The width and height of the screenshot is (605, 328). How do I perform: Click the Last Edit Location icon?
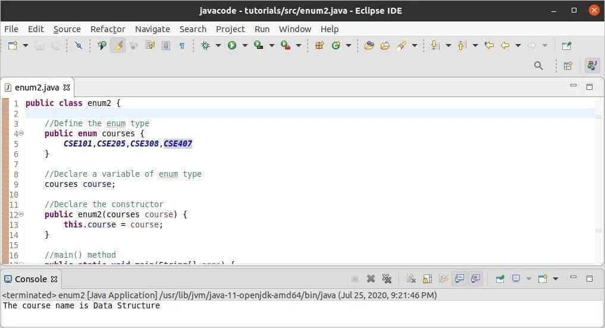[x=489, y=45]
